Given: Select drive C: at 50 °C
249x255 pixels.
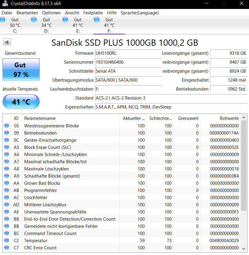Looking at the screenshot, I should pos(15,25).
